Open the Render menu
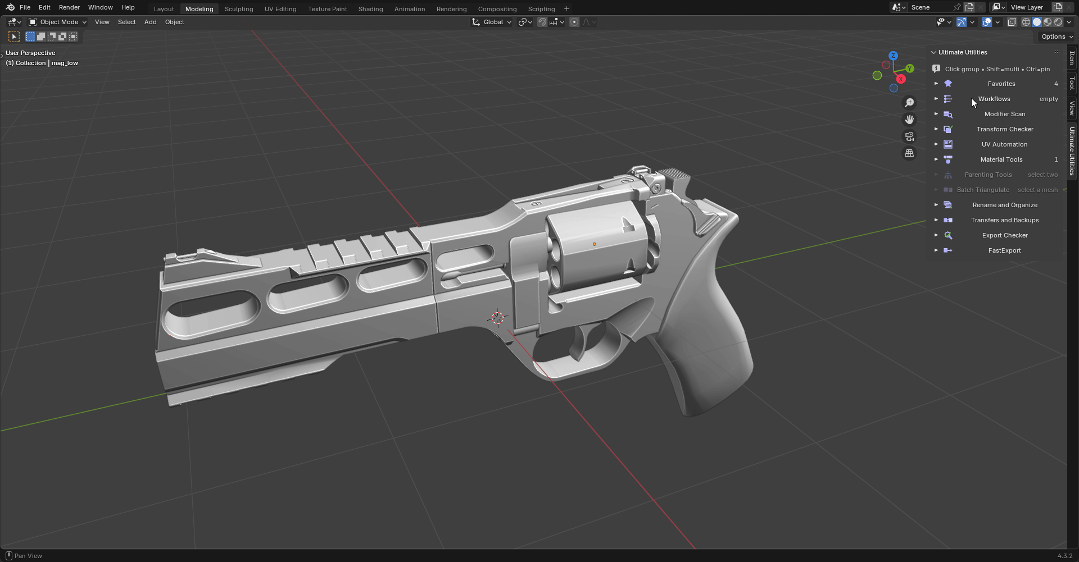Screen dimensions: 1079x562 tap(69, 7)
